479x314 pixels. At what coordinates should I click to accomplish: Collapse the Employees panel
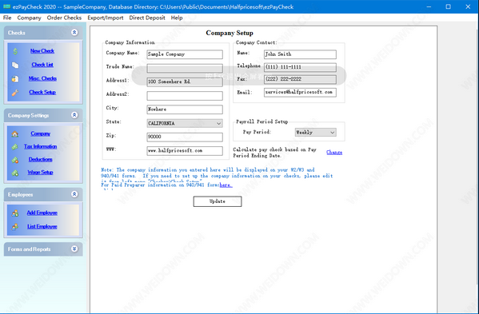point(74,194)
